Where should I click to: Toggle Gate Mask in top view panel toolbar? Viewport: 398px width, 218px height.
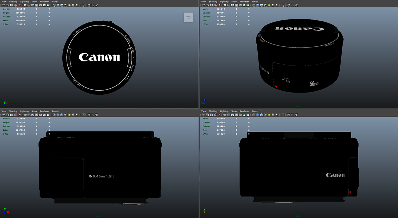click(36, 5)
